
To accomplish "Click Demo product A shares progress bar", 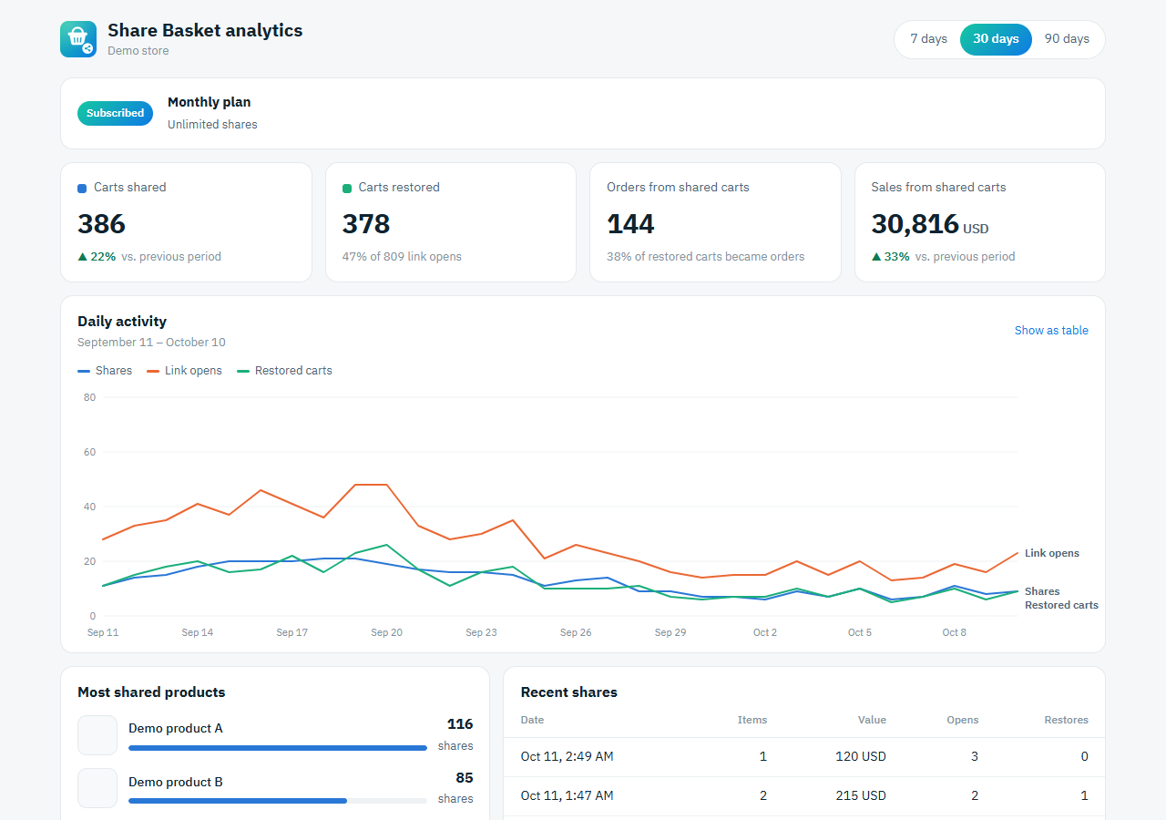I will [278, 748].
